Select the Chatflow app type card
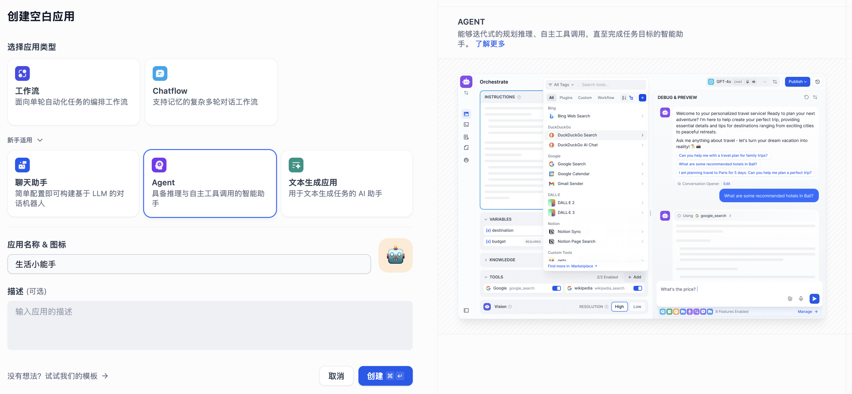Viewport: 852px width, 394px height. [211, 92]
